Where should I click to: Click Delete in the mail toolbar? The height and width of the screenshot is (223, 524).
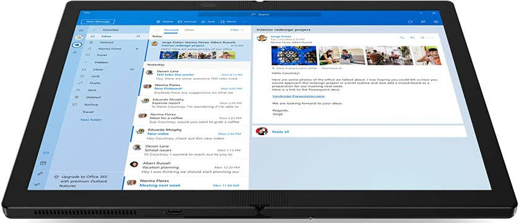pyautogui.click(x=165, y=22)
